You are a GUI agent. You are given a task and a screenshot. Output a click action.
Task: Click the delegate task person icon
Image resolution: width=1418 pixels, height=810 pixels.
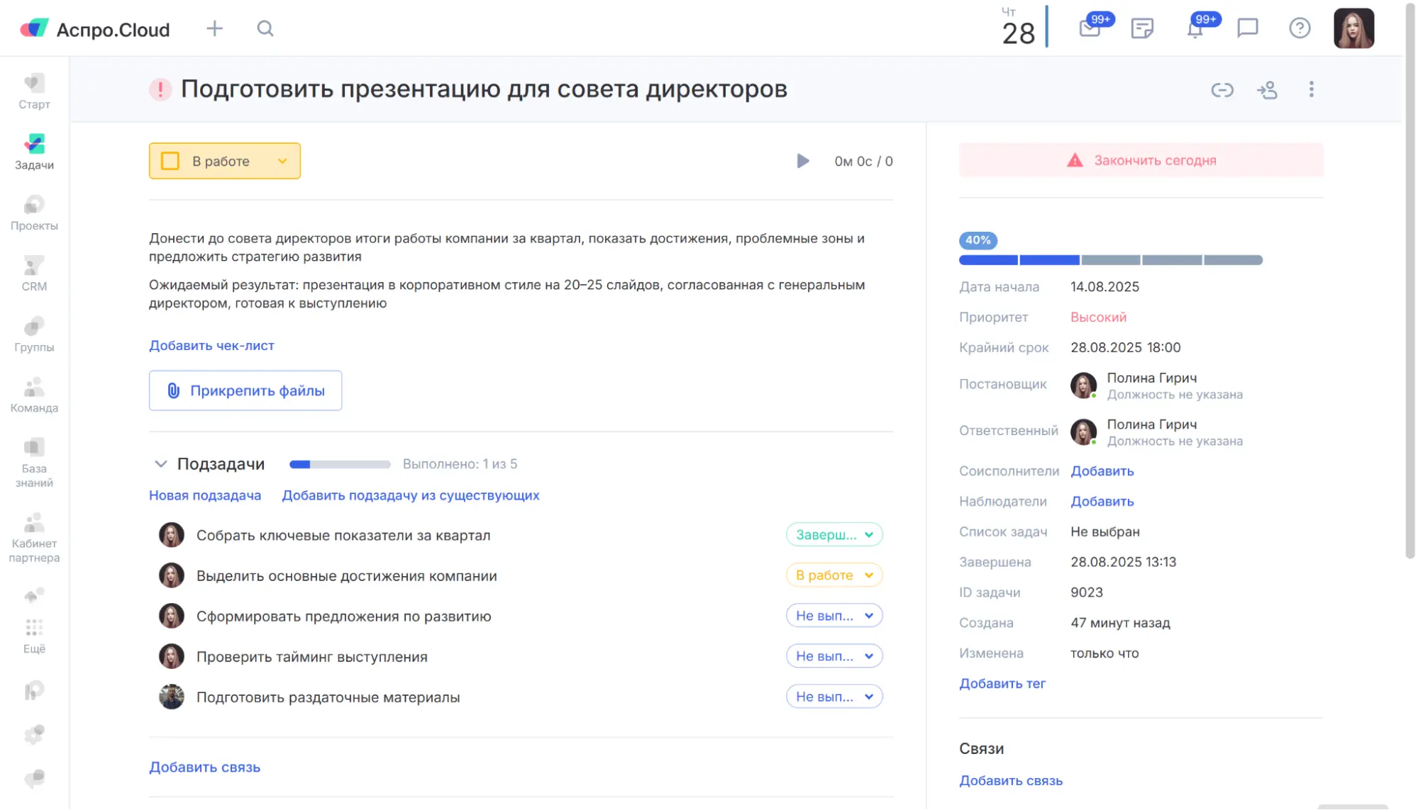1267,90
